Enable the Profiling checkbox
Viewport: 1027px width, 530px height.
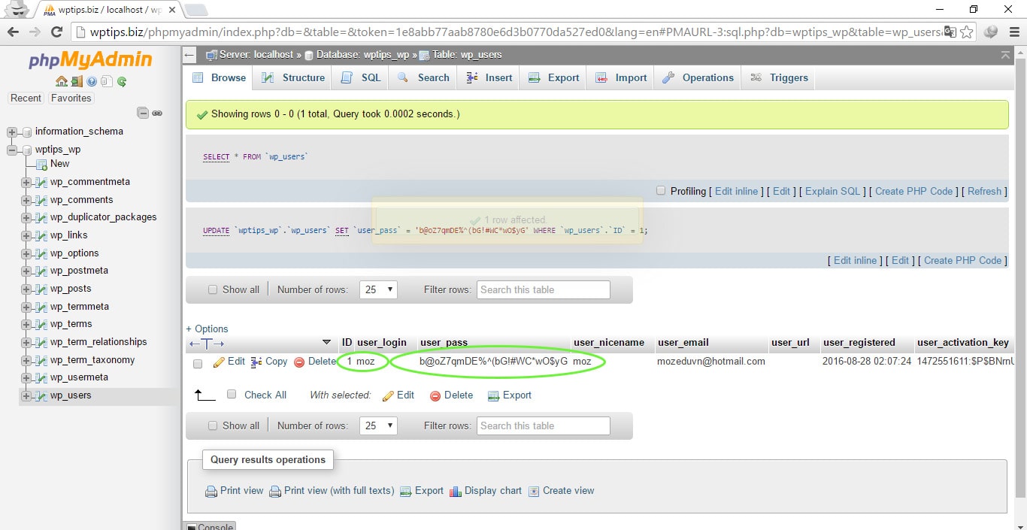[661, 191]
